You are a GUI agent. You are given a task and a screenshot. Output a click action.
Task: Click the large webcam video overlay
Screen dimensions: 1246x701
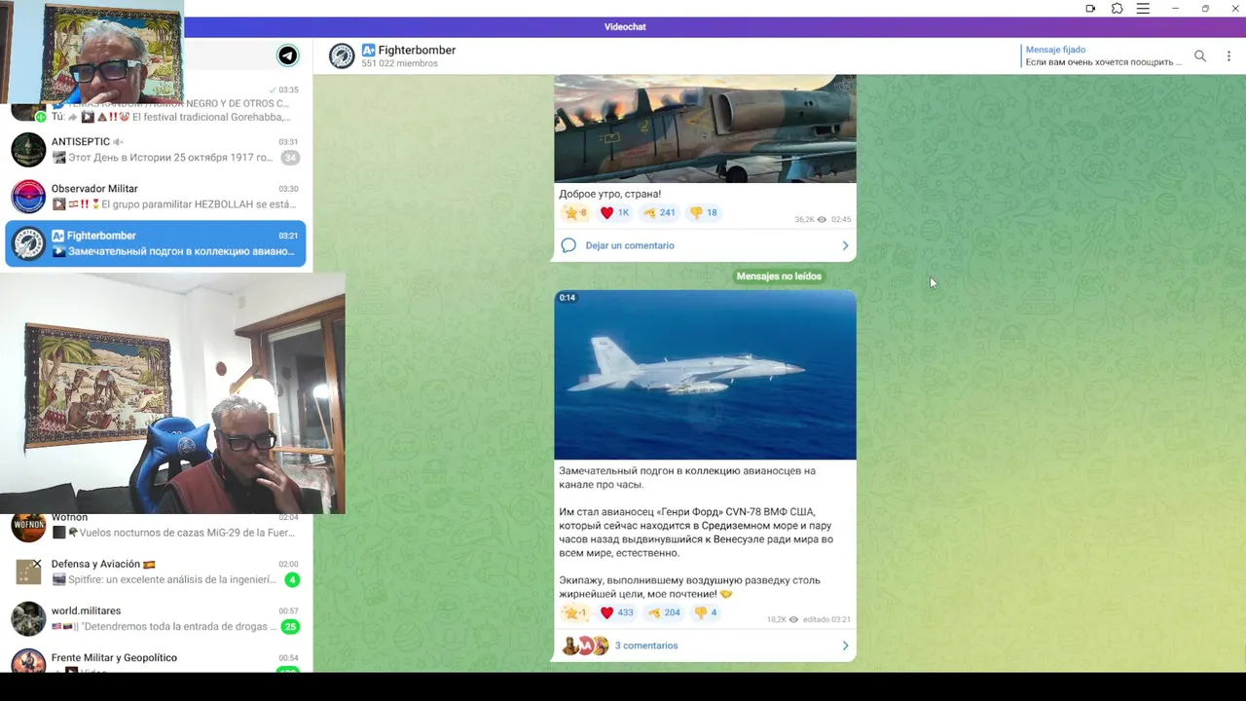(x=172, y=393)
